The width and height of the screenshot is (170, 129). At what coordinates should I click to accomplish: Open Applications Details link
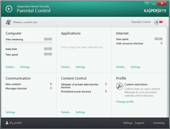66,67
